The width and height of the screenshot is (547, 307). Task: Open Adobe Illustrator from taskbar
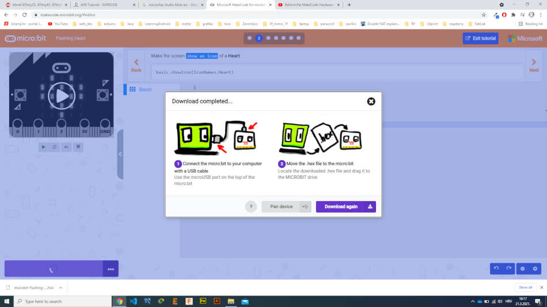pos(217,301)
